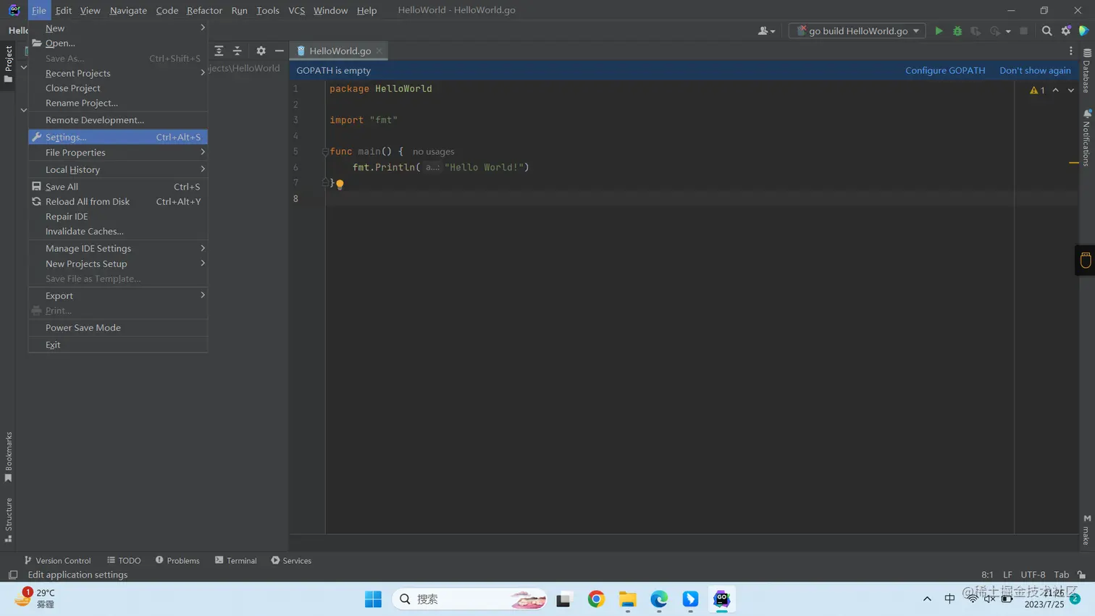The height and width of the screenshot is (616, 1095).
Task: Go to next highlighted error arrow
Action: click(1071, 90)
